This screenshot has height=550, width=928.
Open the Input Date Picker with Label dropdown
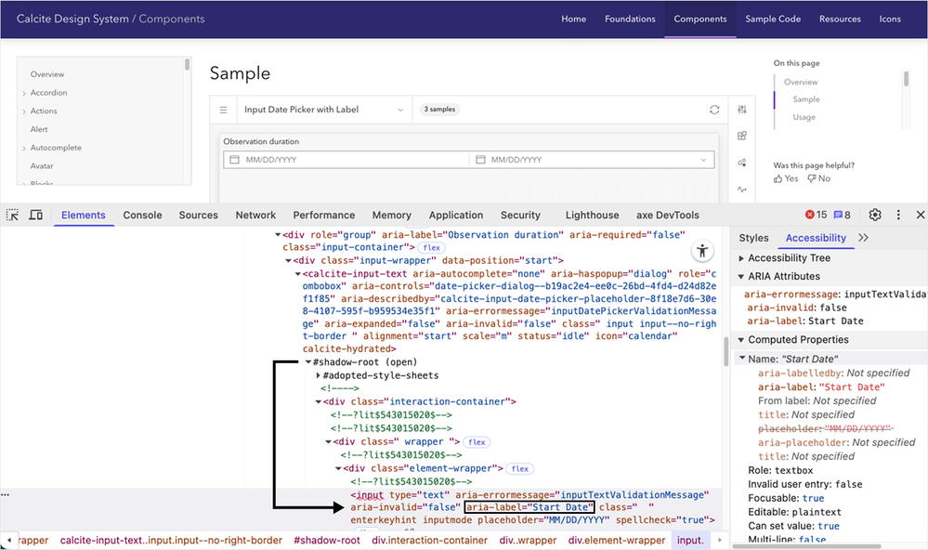(x=324, y=110)
